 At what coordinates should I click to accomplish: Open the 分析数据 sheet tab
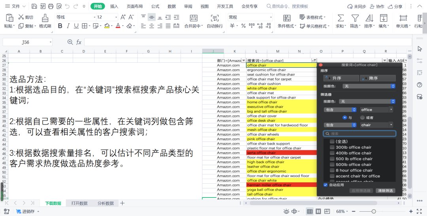click(106, 203)
